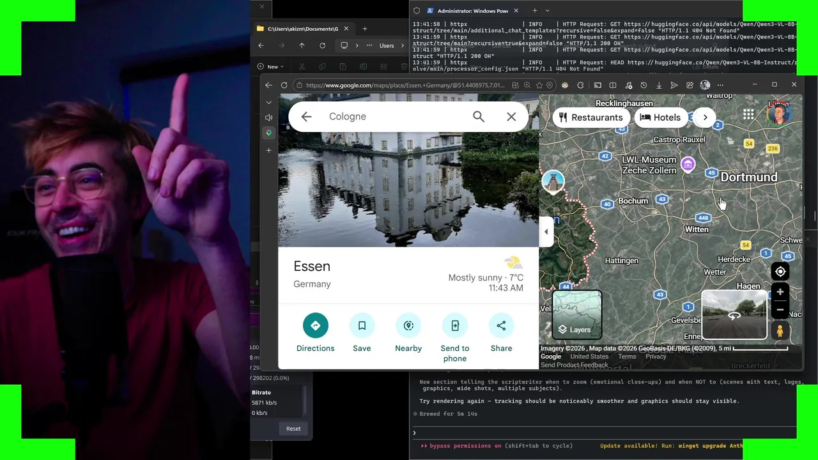Go back in File Explorer
Viewport: 818px width, 460px height.
[261, 45]
